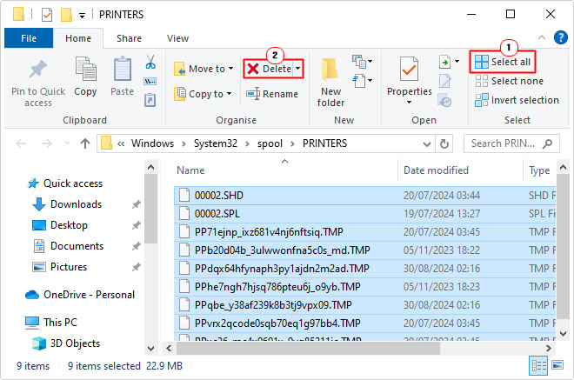This screenshot has height=380, width=574.
Task: Collapse the ribbon with the chevron
Action: [x=542, y=37]
